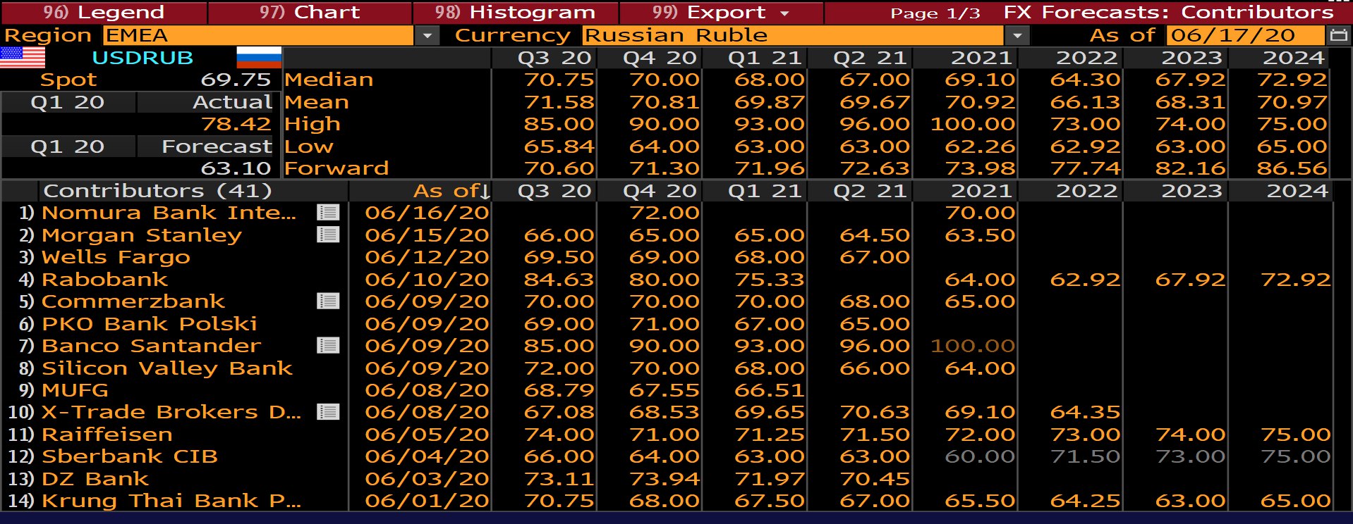The width and height of the screenshot is (1353, 524).
Task: Select contributor Nomura Bank Inte...
Action: [x=169, y=213]
